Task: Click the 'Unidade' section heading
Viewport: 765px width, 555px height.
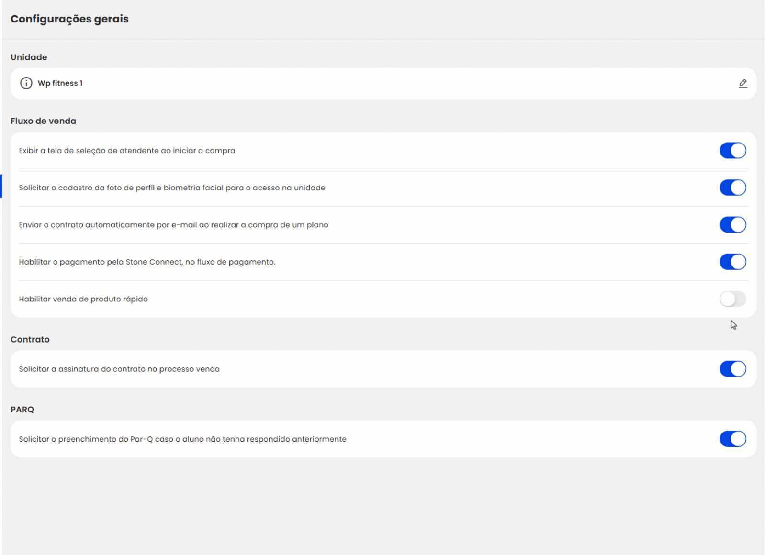Action: tap(29, 57)
